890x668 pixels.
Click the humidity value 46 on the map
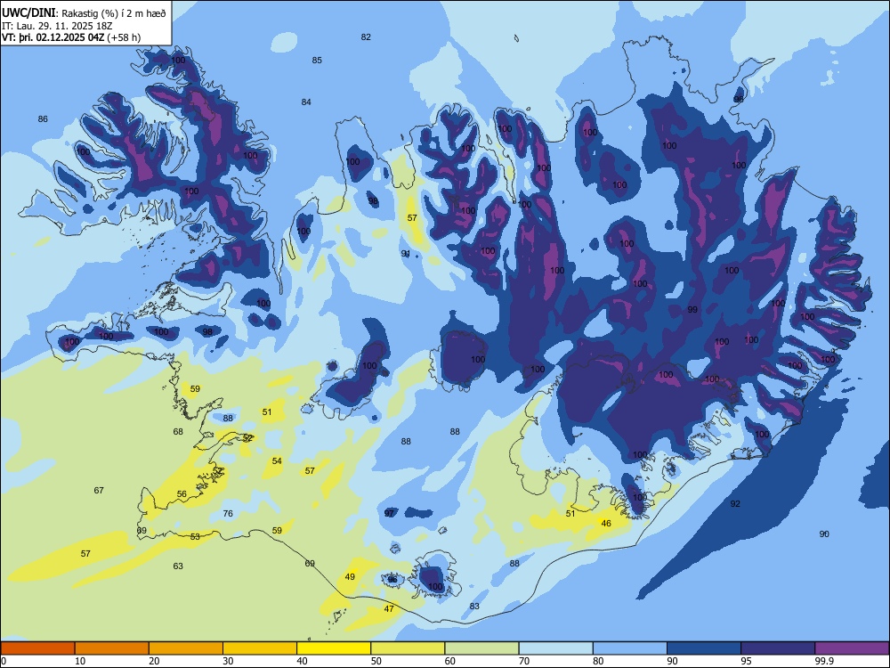(605, 523)
